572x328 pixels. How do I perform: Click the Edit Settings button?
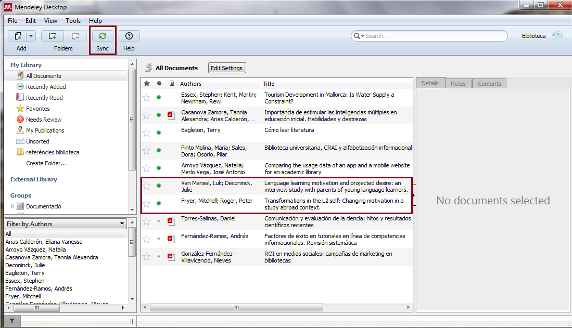[x=226, y=68]
